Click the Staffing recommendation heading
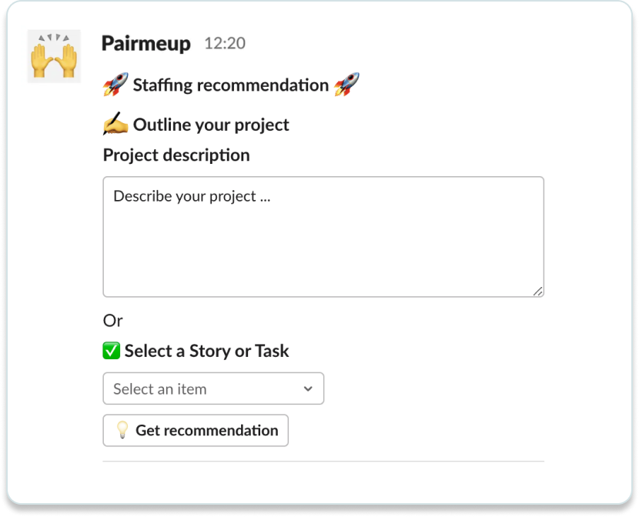639x517 pixels. click(x=231, y=85)
